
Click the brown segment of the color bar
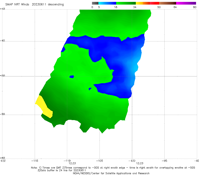click(168, 3)
